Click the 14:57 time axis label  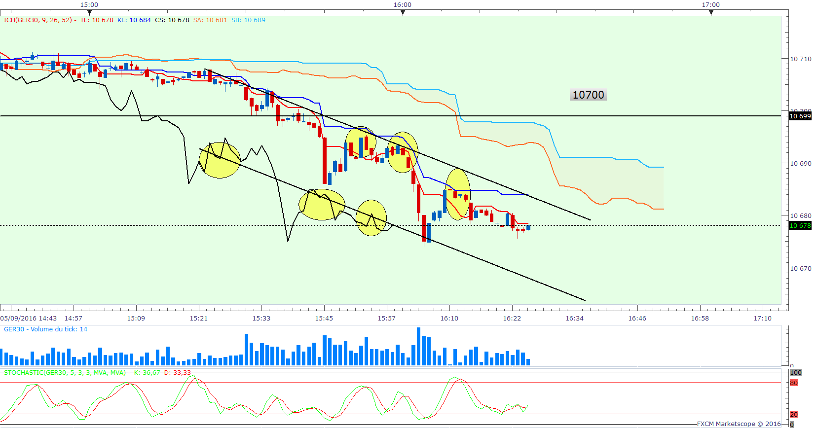coord(74,318)
